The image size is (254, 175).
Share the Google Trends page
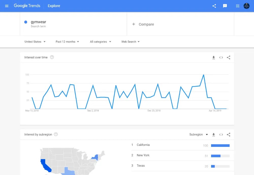click(x=214, y=6)
